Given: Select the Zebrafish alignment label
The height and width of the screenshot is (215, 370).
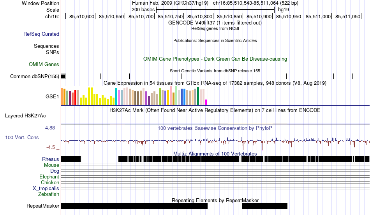Looking at the screenshot, I should click(49, 194).
